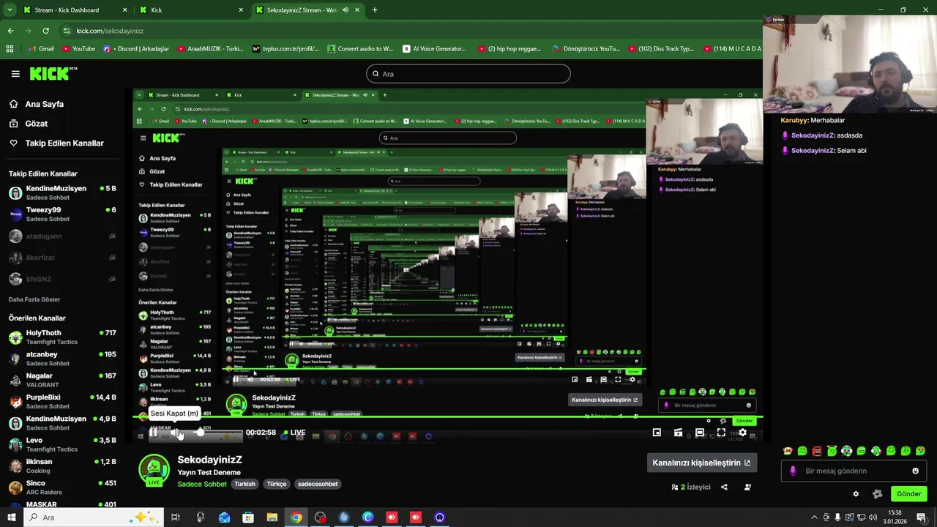Open Gmail bookmark
937x527 pixels.
point(40,49)
